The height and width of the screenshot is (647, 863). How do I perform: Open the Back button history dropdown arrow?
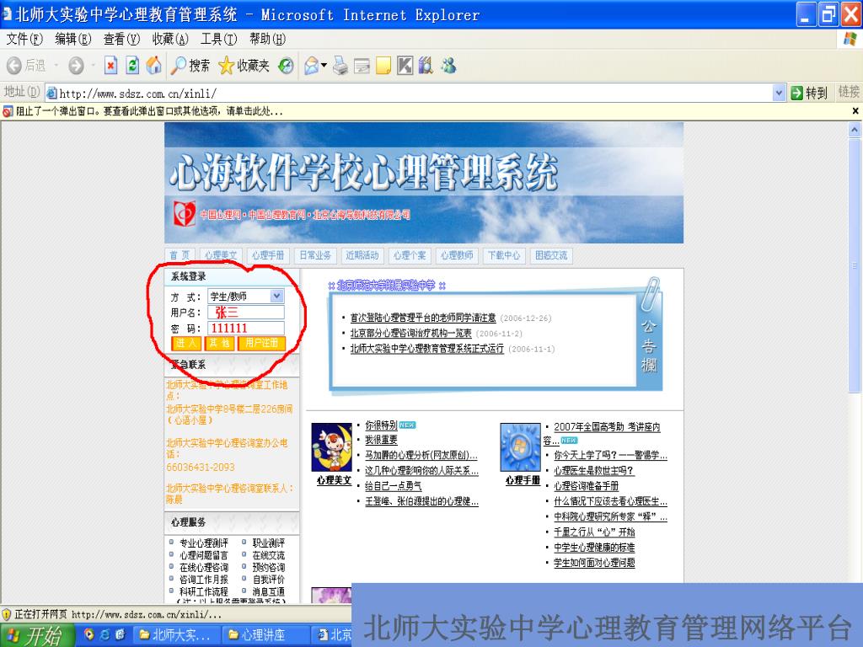(56, 66)
